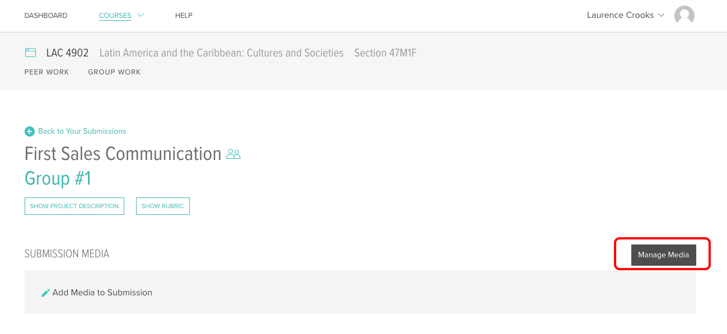Click the Manage Media button
727x334 pixels.
[663, 255]
